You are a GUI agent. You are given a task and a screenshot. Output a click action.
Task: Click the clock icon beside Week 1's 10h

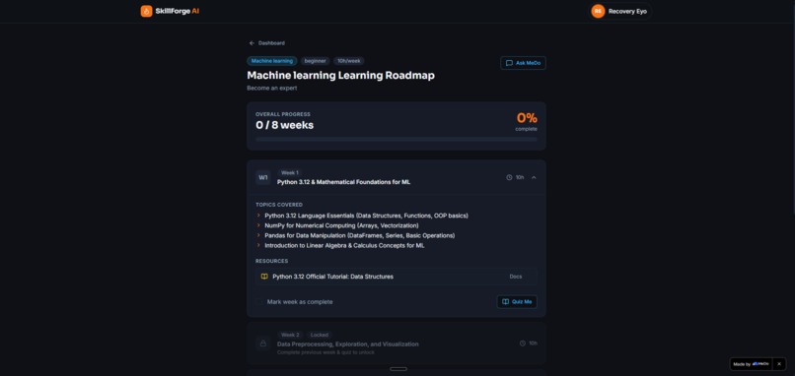pyautogui.click(x=509, y=177)
